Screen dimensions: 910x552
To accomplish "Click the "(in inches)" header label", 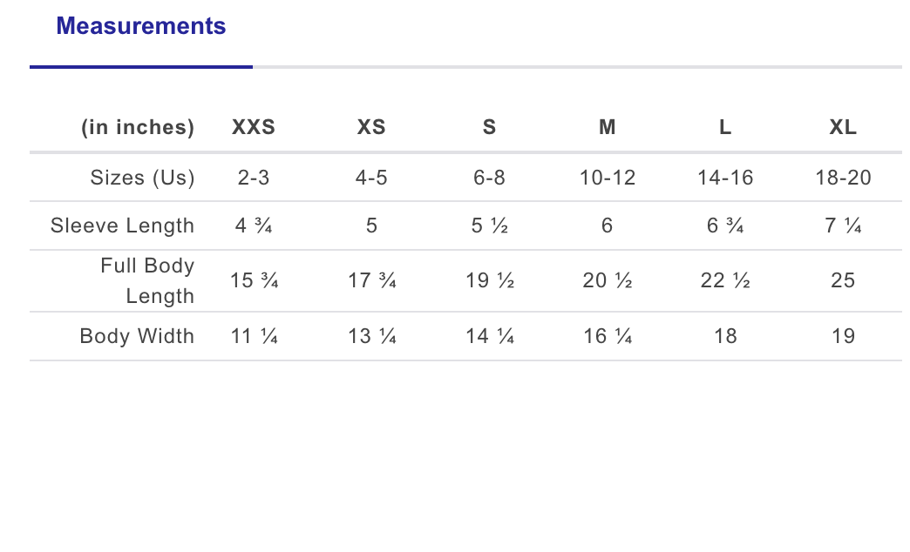I will (138, 128).
